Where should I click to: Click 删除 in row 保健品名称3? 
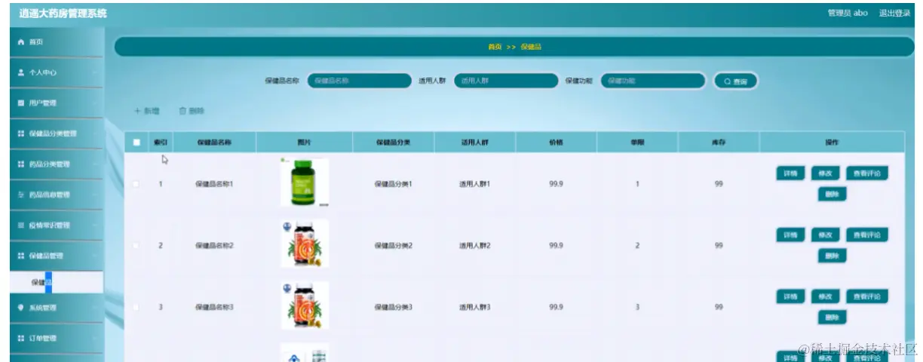(832, 318)
